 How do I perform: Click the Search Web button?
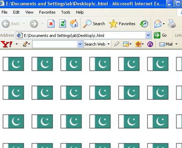(x=95, y=44)
